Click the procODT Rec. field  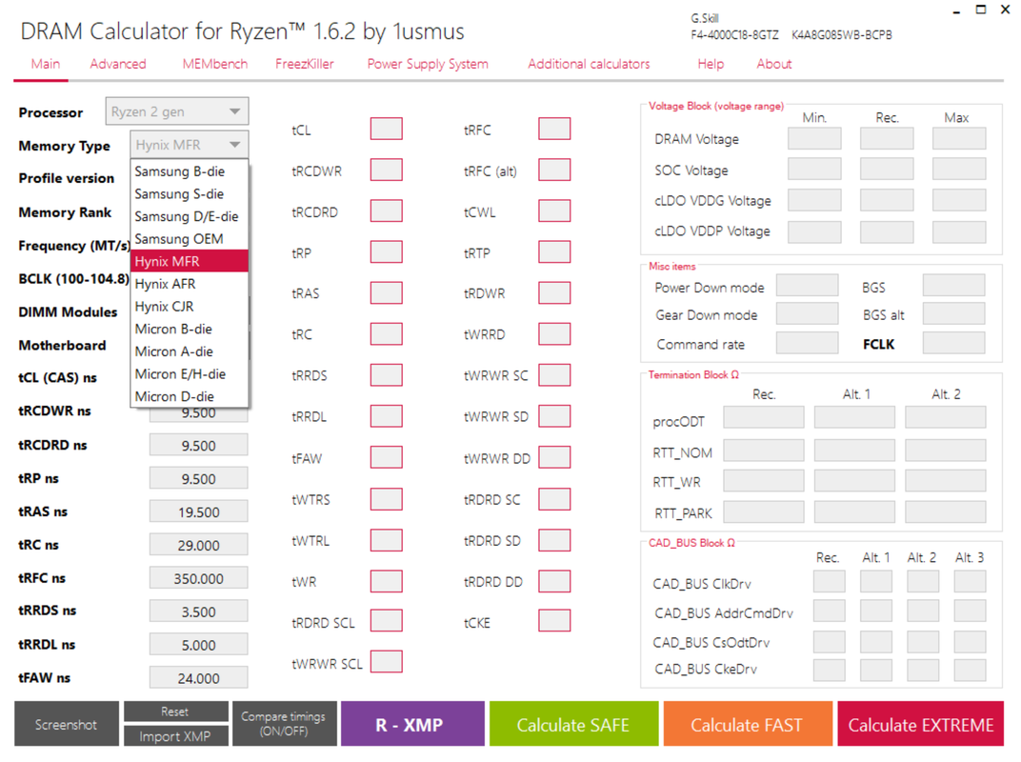(x=764, y=417)
